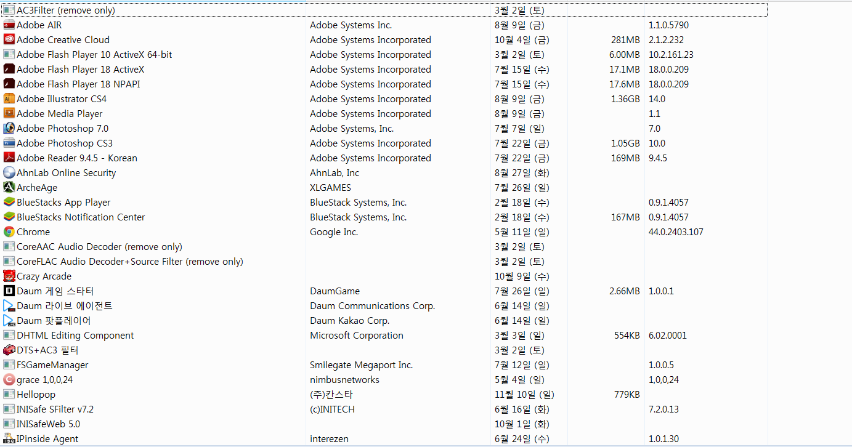The image size is (852, 447).
Task: Select the size value "281MB"
Action: [625, 40]
